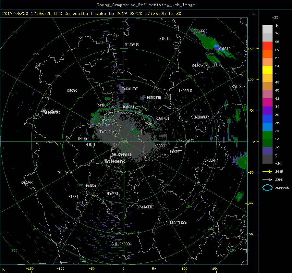Click the DHARWAD city label
The height and width of the screenshot is (273, 292).
[85, 139]
